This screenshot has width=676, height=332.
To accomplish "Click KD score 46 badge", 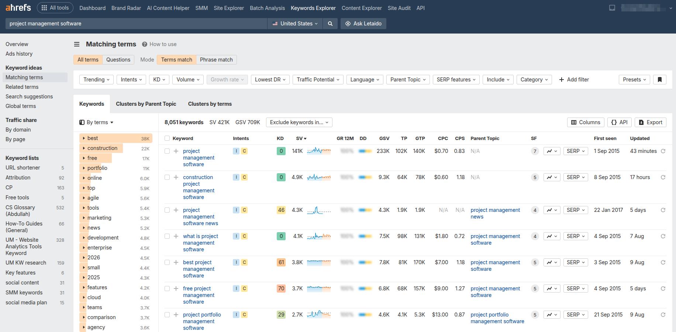I will 281,210.
